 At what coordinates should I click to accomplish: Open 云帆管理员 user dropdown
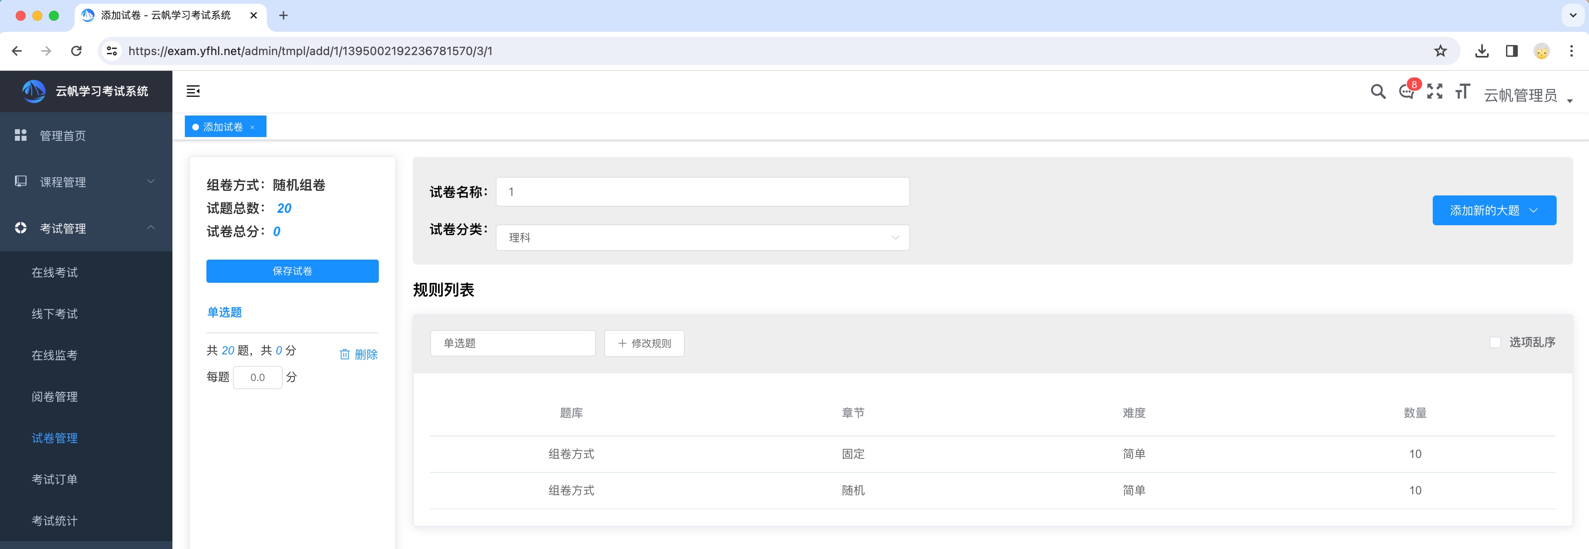tap(1528, 95)
